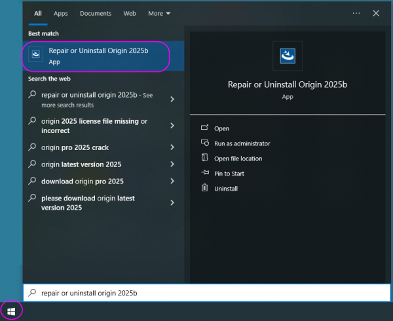Select the Web search tab
Image resolution: width=393 pixels, height=321 pixels.
point(130,13)
